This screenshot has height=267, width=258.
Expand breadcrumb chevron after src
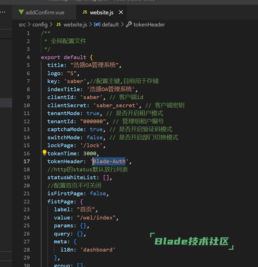click(29, 24)
